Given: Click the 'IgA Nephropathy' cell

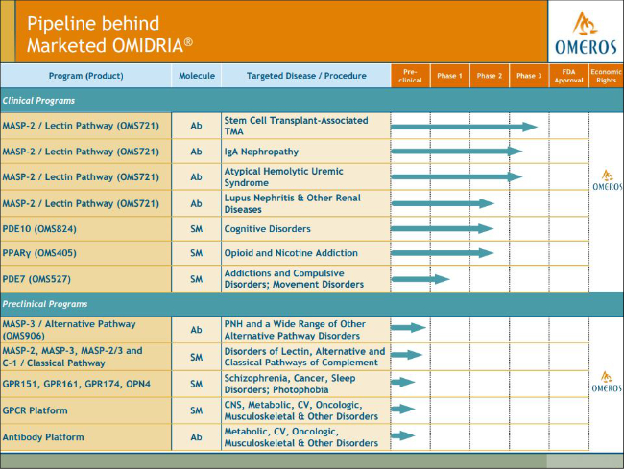Looking at the screenshot, I should [x=305, y=152].
